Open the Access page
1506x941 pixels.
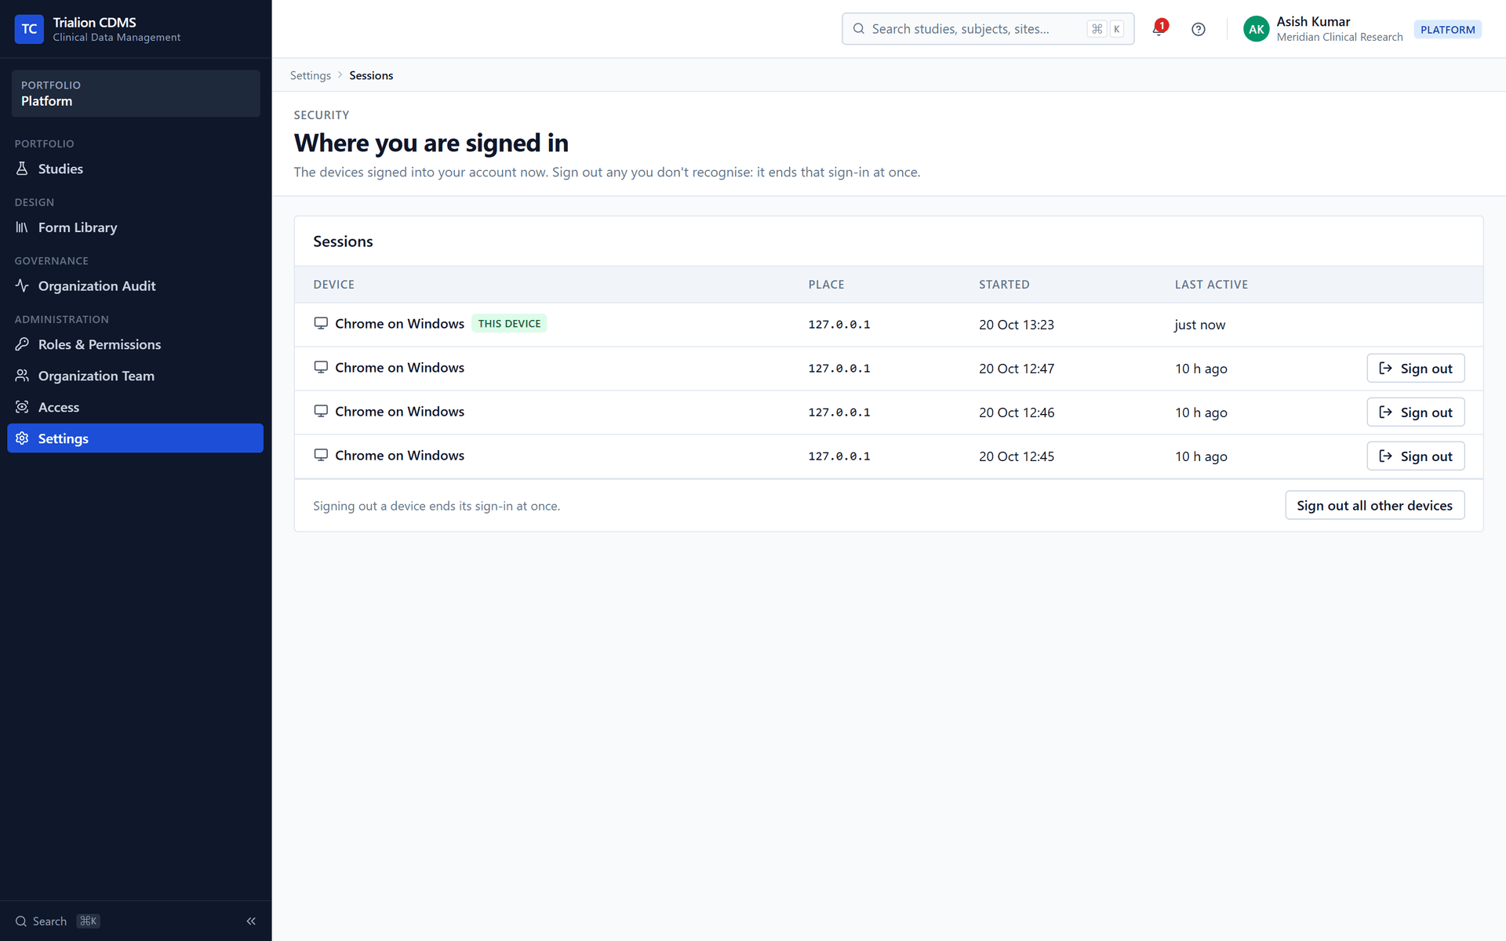click(x=135, y=407)
